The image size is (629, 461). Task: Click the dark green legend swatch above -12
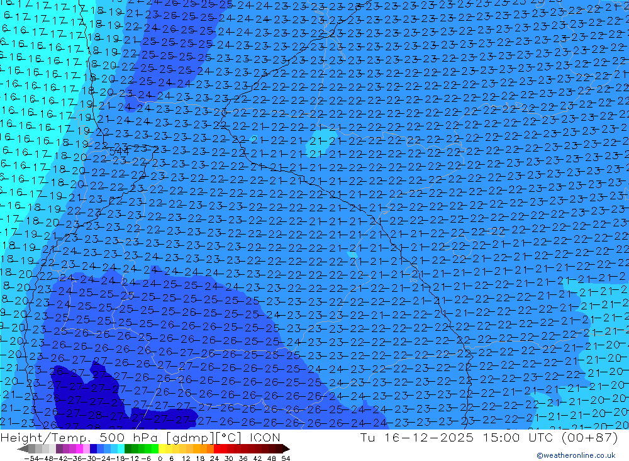[128, 448]
